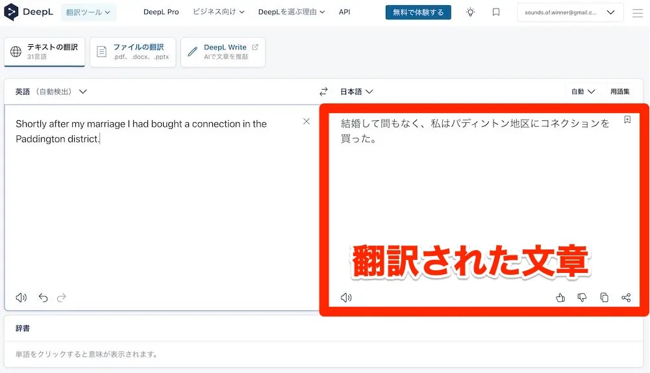Viewport: 650px width, 373px height.
Task: Clear source text with X button
Action: pyautogui.click(x=306, y=122)
